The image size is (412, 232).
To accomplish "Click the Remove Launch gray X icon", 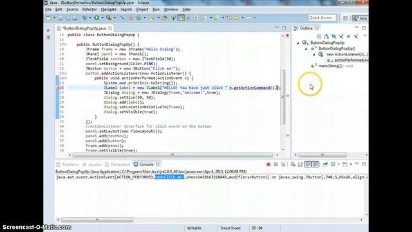I will [x=276, y=164].
